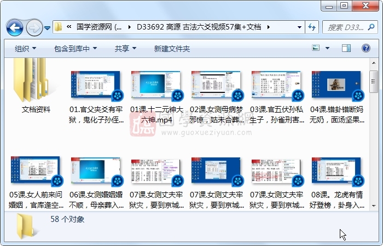Open the address bar history dropdown

(x=299, y=27)
